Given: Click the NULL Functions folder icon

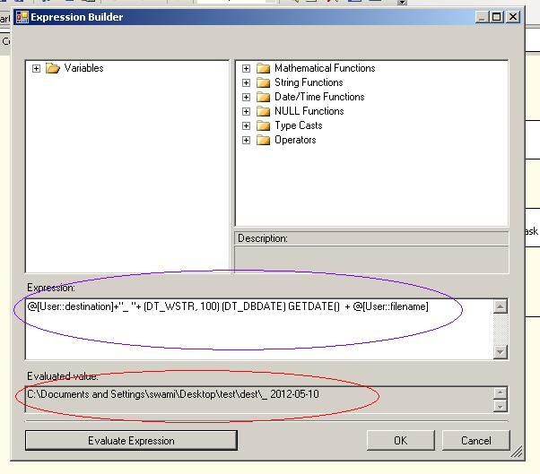Looking at the screenshot, I should (263, 111).
